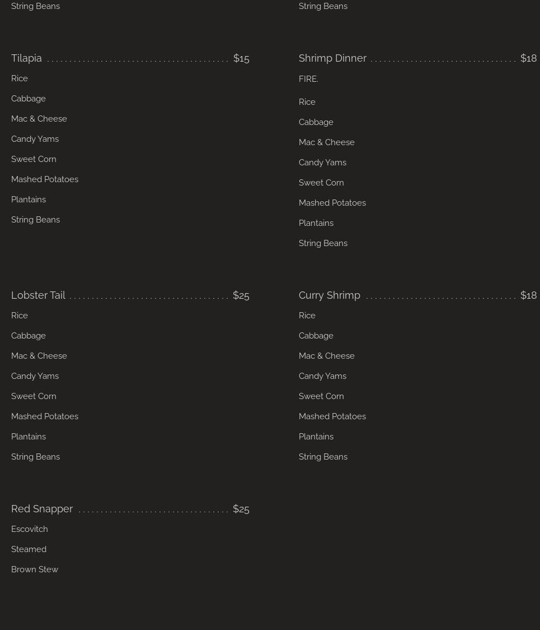Image resolution: width=540 pixels, height=630 pixels.
Task: Click the $15 price for Tilapia
Action: coord(241,58)
